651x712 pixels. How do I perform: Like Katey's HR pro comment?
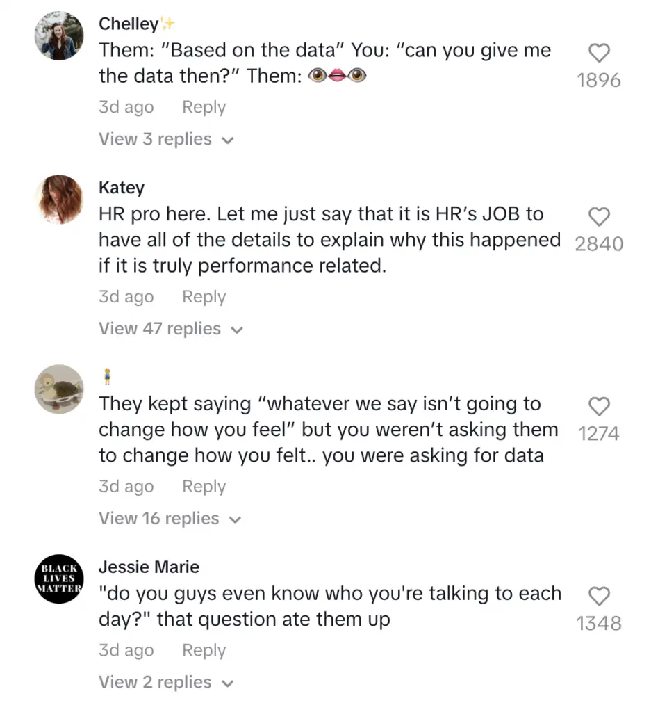coord(599,218)
